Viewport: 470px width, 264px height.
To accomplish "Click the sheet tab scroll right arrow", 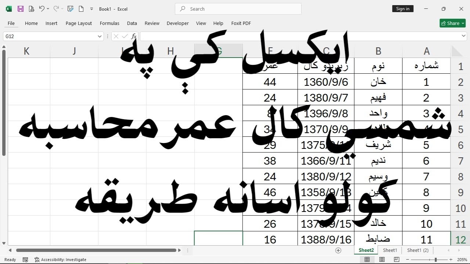I will 459,250.
